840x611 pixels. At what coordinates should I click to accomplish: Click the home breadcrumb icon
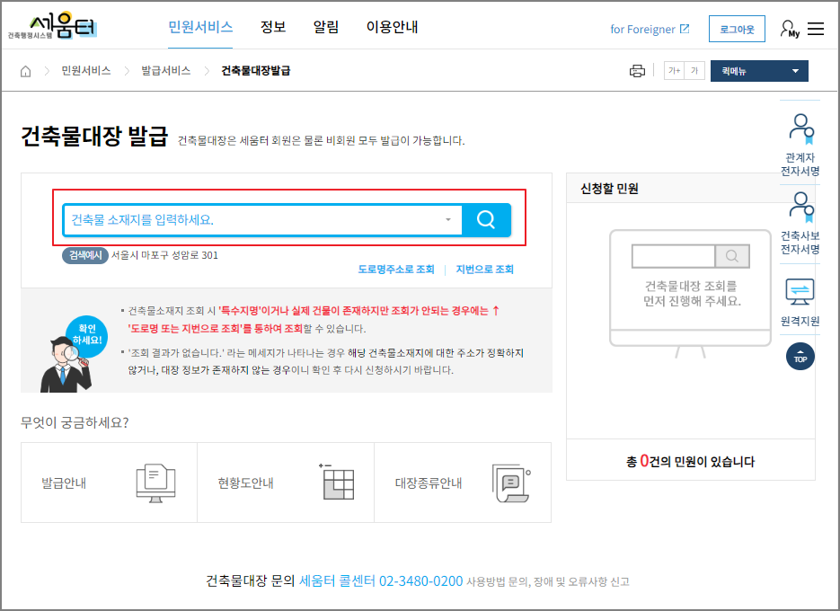coord(25,70)
